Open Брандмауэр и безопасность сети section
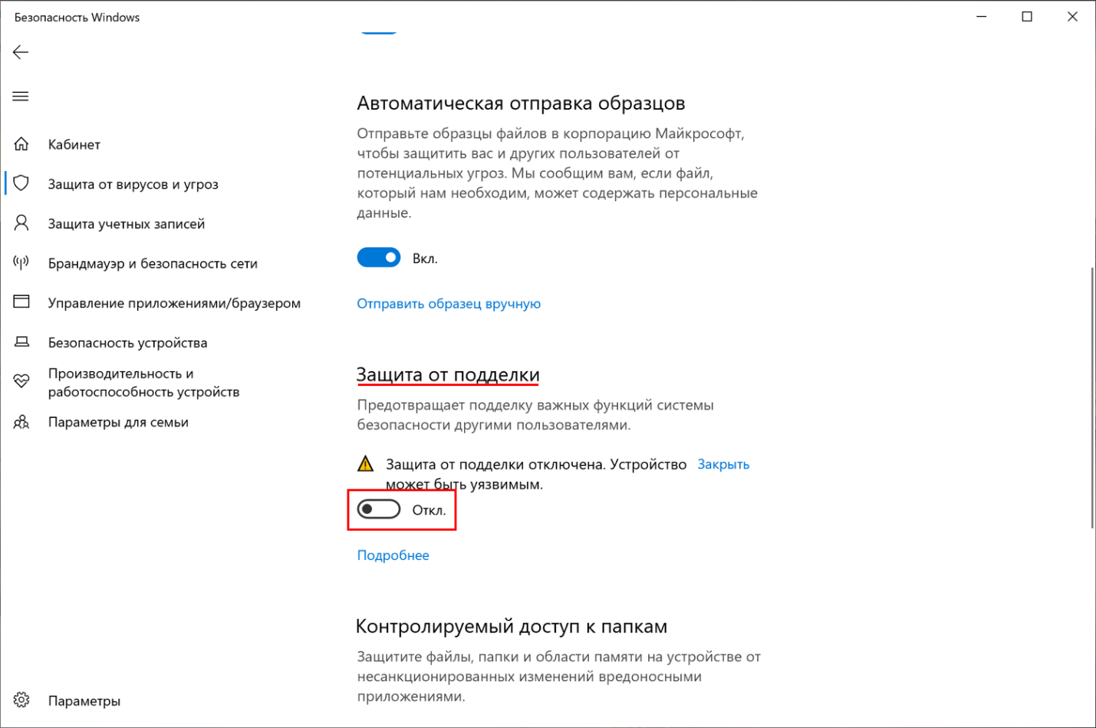Image resolution: width=1096 pixels, height=728 pixels. pos(153,264)
